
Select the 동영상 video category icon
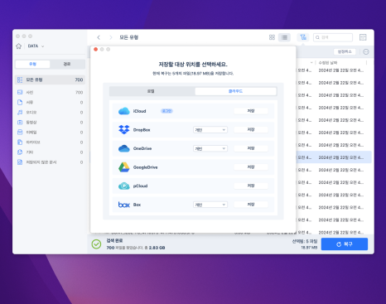point(20,122)
